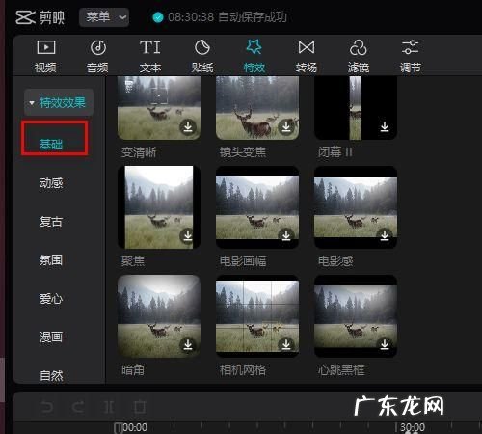Select the 动感 effects category
The width and height of the screenshot is (482, 434).
coord(51,183)
